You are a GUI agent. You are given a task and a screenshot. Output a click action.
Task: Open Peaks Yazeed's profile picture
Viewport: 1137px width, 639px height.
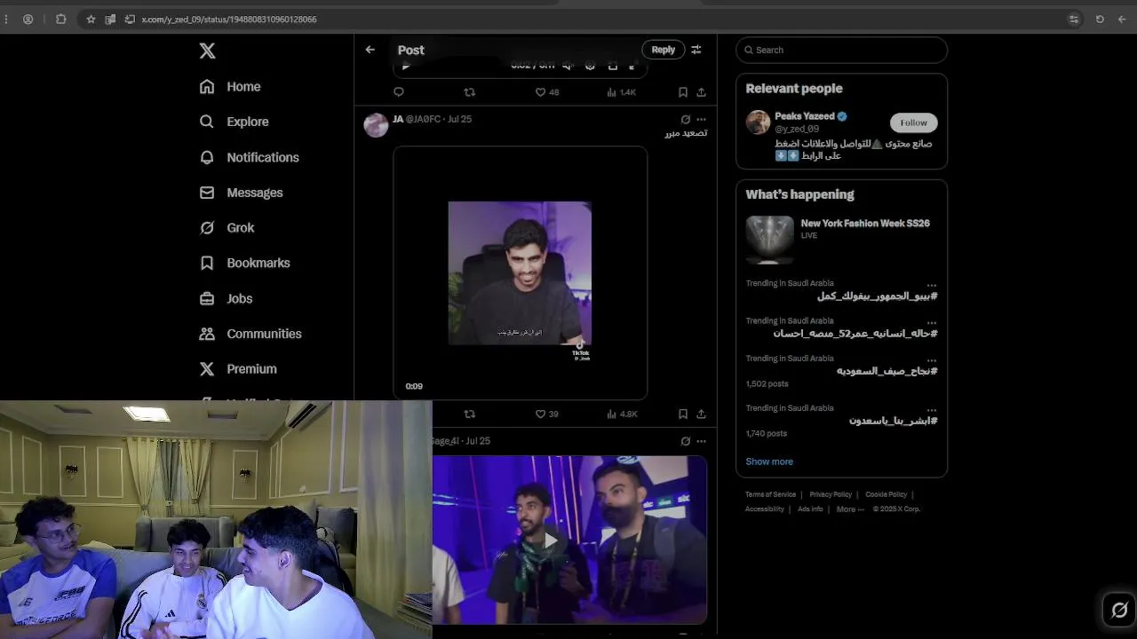[758, 122]
